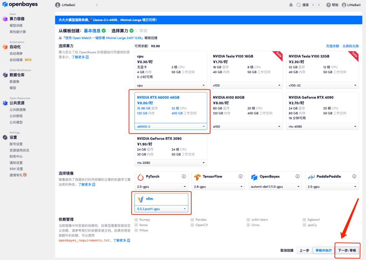Screen dimensions: 366x260
Task: Click the 审核并执行 button
Action: pos(324,250)
